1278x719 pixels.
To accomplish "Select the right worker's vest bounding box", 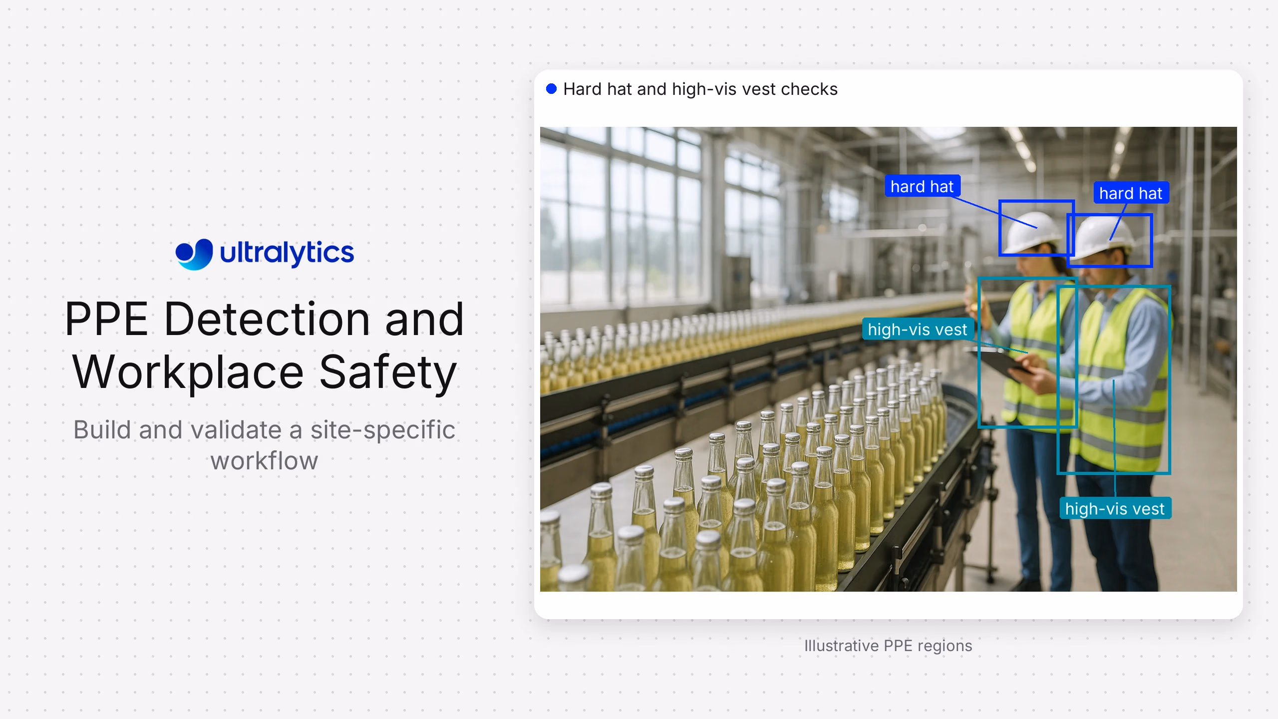I will pyautogui.click(x=1114, y=379).
